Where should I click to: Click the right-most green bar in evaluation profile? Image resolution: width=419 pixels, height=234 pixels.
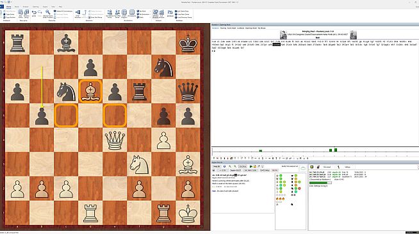(x=336, y=150)
